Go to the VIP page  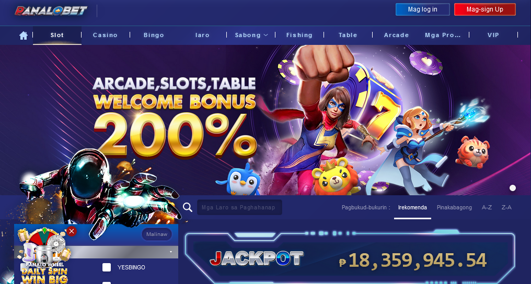pos(493,35)
